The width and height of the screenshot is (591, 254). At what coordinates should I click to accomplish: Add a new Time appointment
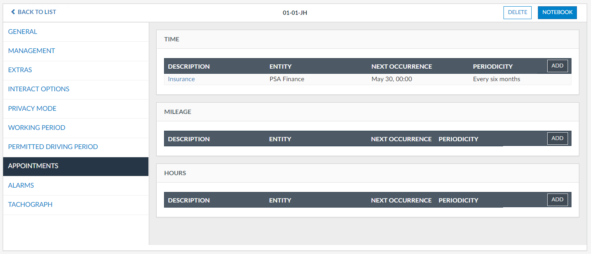coord(557,66)
